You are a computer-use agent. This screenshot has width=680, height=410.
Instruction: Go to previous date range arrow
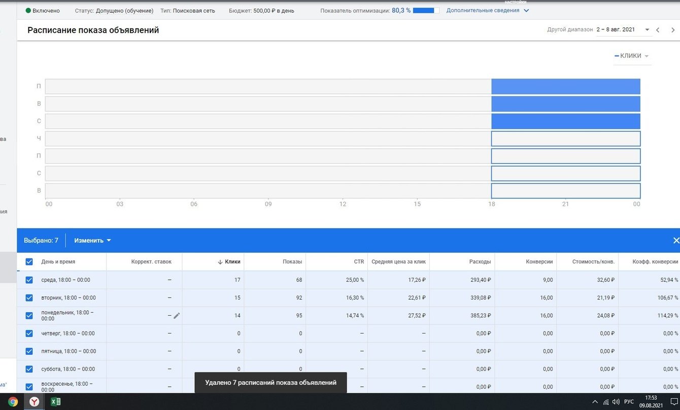[658, 30]
